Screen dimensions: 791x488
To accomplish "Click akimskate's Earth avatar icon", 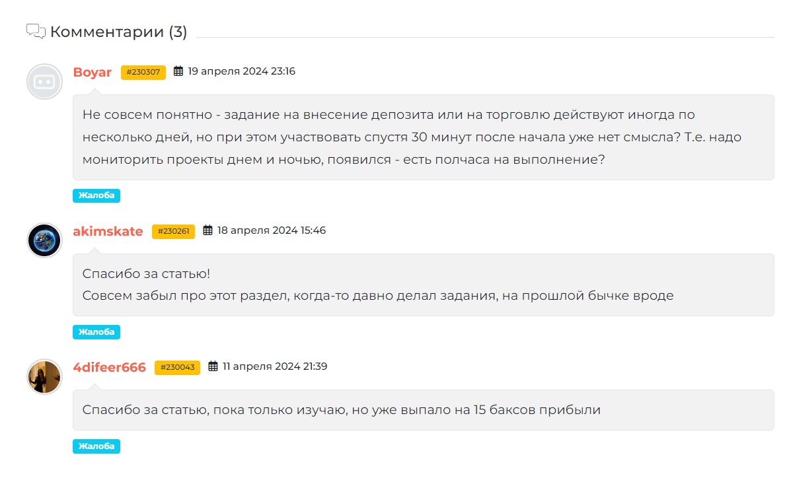I will pos(44,240).
